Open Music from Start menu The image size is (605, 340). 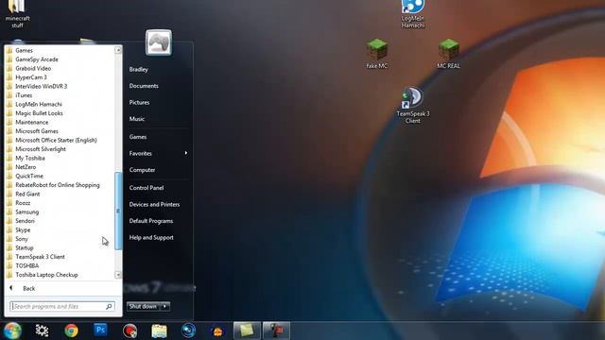pyautogui.click(x=136, y=119)
